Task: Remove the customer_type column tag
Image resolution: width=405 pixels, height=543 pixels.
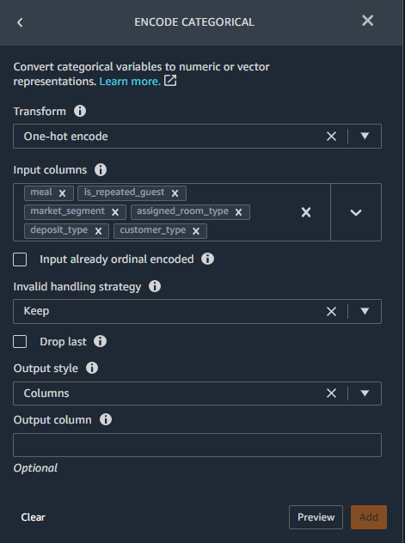Action: click(x=196, y=231)
